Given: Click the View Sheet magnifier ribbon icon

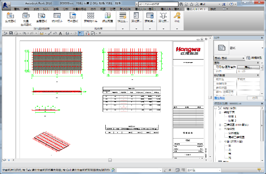Looking at the screenshot, I should pyautogui.click(x=42, y=16).
